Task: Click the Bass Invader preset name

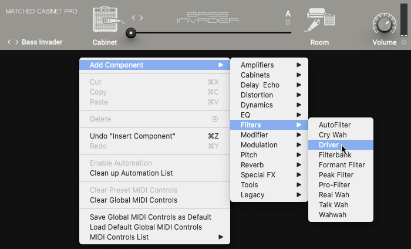Action: pyautogui.click(x=42, y=42)
